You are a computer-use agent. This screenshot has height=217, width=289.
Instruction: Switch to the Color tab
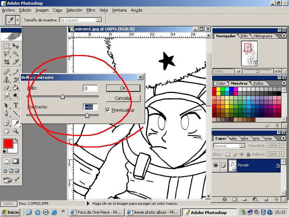click(220, 84)
